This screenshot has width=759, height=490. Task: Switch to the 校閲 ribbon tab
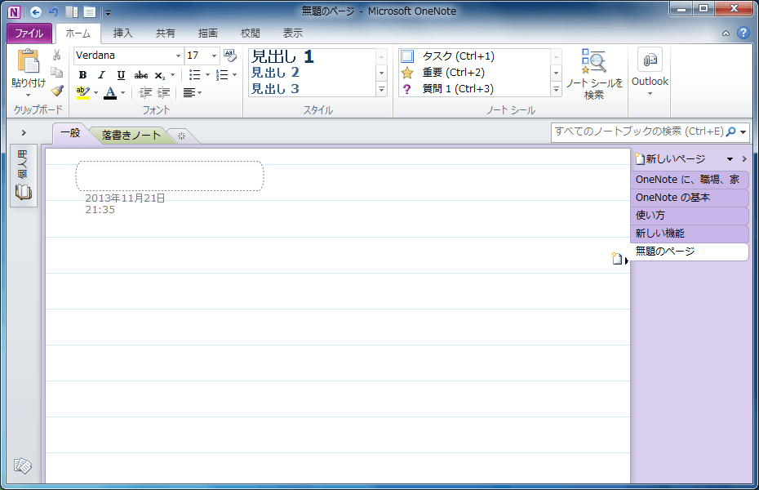[251, 33]
